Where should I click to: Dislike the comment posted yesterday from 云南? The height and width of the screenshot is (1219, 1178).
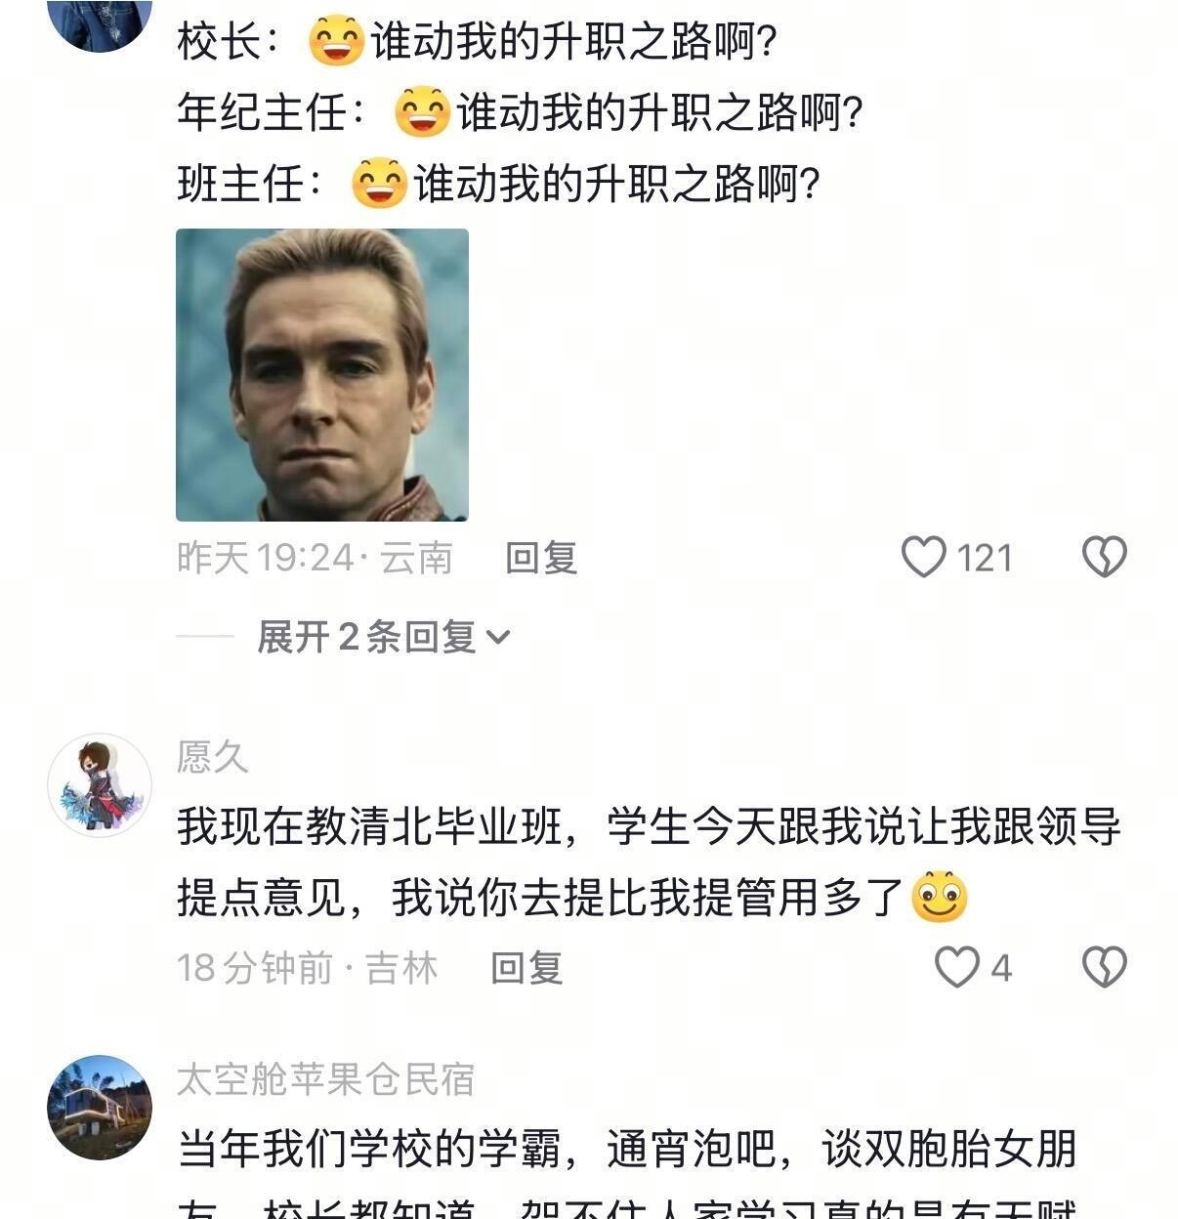1105,557
